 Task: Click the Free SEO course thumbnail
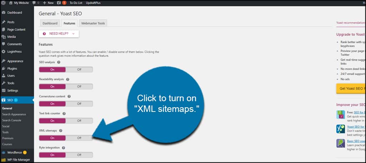click(341, 115)
